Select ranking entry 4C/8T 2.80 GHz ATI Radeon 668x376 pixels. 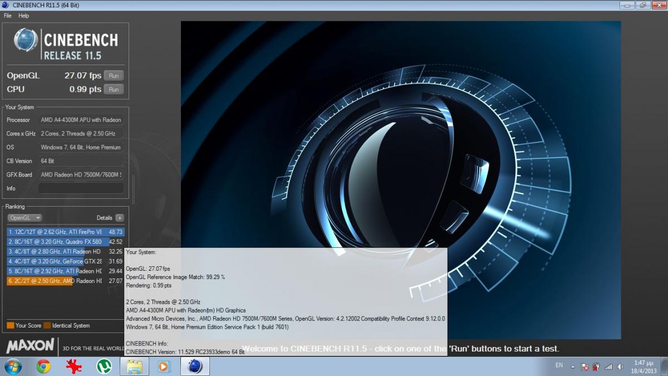[66, 251]
